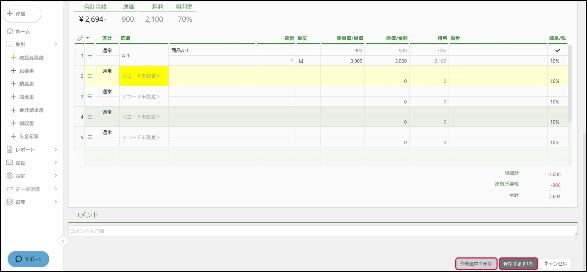Click the report icon beside レポート
The width and height of the screenshot is (587, 272).
[x=10, y=149]
